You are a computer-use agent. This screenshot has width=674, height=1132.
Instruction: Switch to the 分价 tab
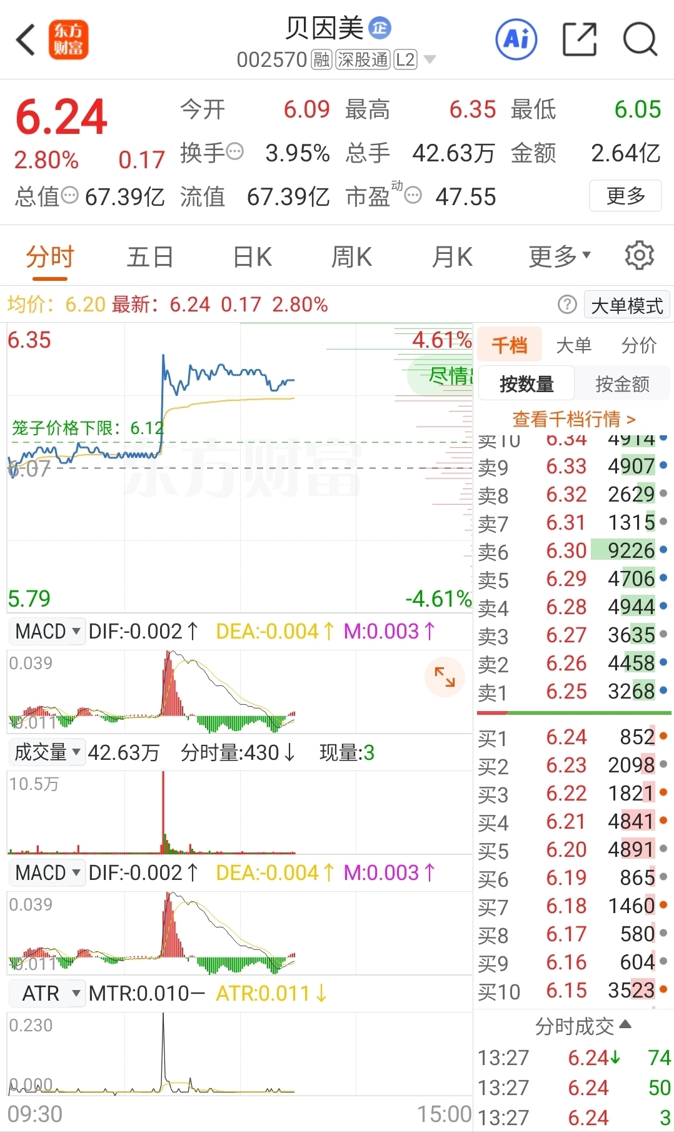coord(639,345)
